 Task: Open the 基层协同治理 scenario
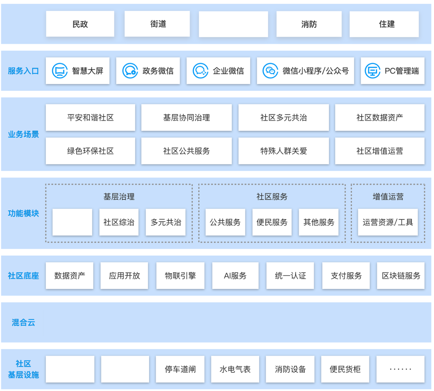[x=186, y=118]
